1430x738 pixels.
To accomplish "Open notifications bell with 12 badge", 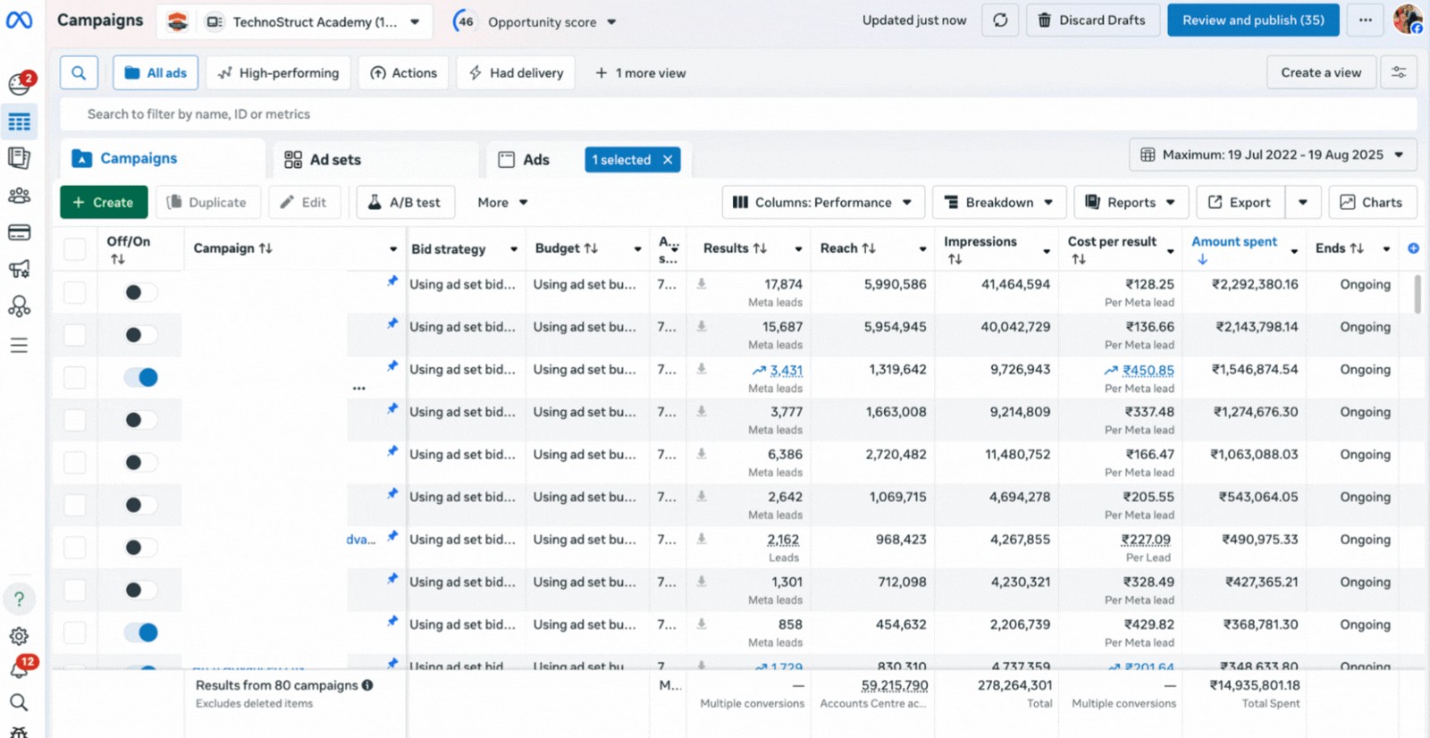I will tap(20, 667).
